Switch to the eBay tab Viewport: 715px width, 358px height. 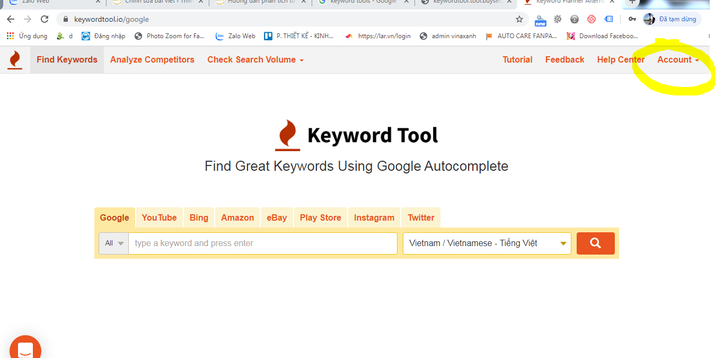277,218
